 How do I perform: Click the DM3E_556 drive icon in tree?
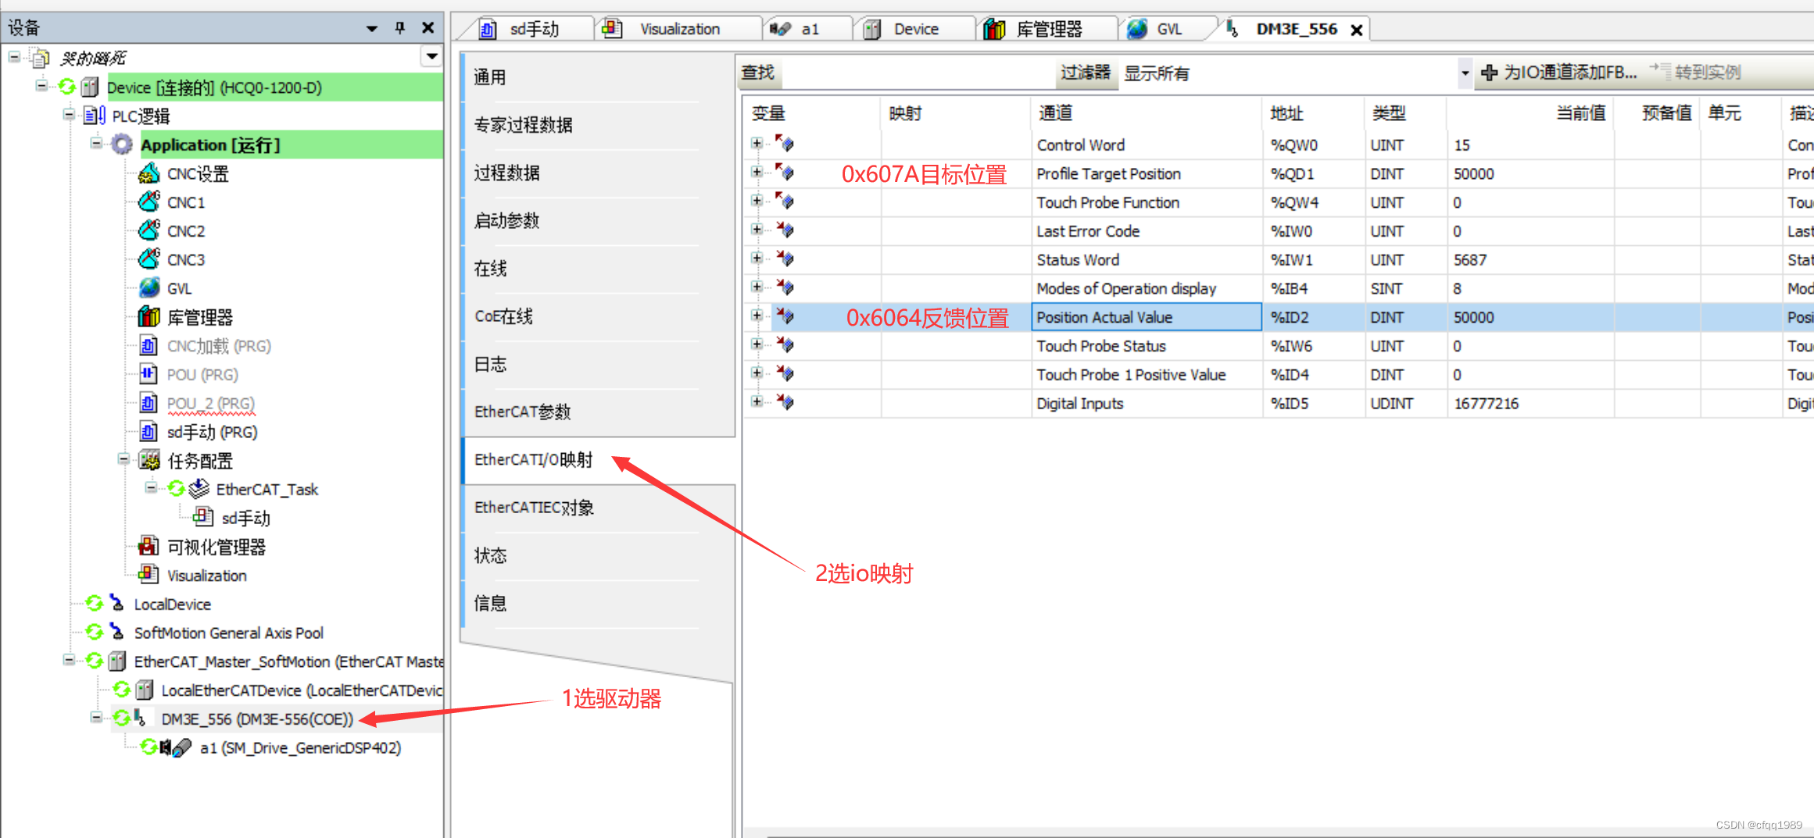[141, 719]
